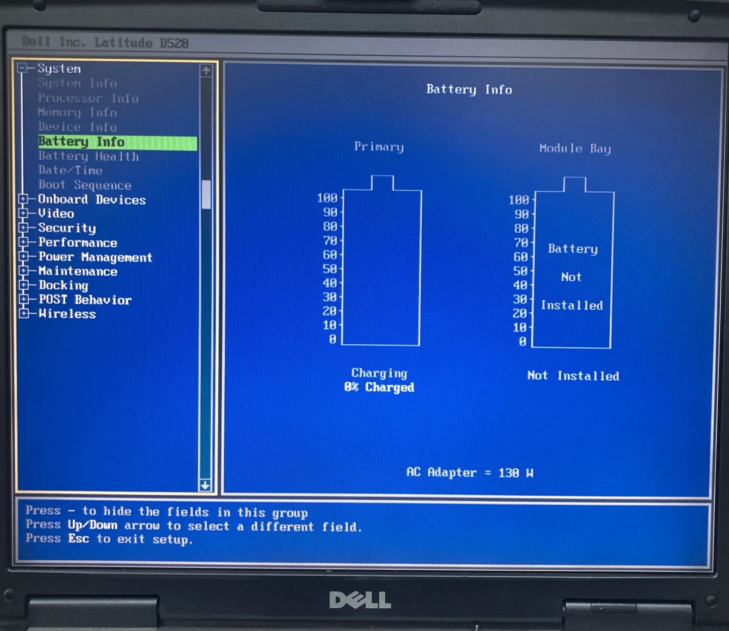The width and height of the screenshot is (729, 631).
Task: Click the Wireless label
Action: click(x=67, y=314)
